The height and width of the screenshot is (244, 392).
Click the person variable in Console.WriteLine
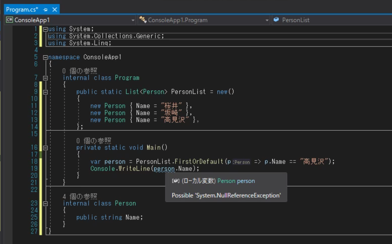(x=164, y=169)
